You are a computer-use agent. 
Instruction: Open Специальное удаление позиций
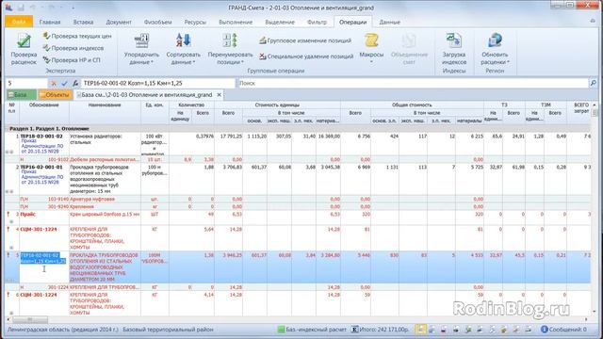(306, 56)
